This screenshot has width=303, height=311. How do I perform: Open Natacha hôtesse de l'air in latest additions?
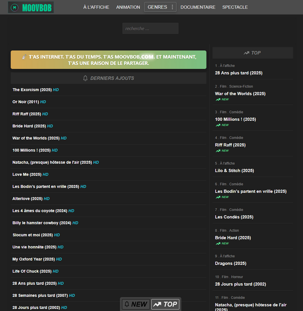coord(52,162)
